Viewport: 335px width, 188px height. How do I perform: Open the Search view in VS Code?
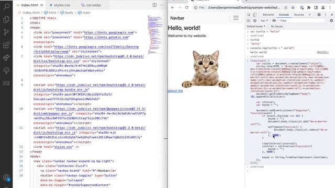pyautogui.click(x=6, y=6)
